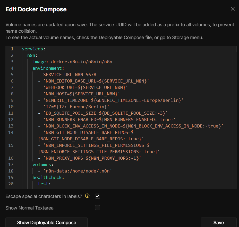Click line number 11 in the gutter

click(11, 113)
